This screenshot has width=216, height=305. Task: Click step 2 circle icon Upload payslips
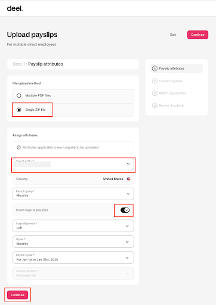tap(155, 81)
